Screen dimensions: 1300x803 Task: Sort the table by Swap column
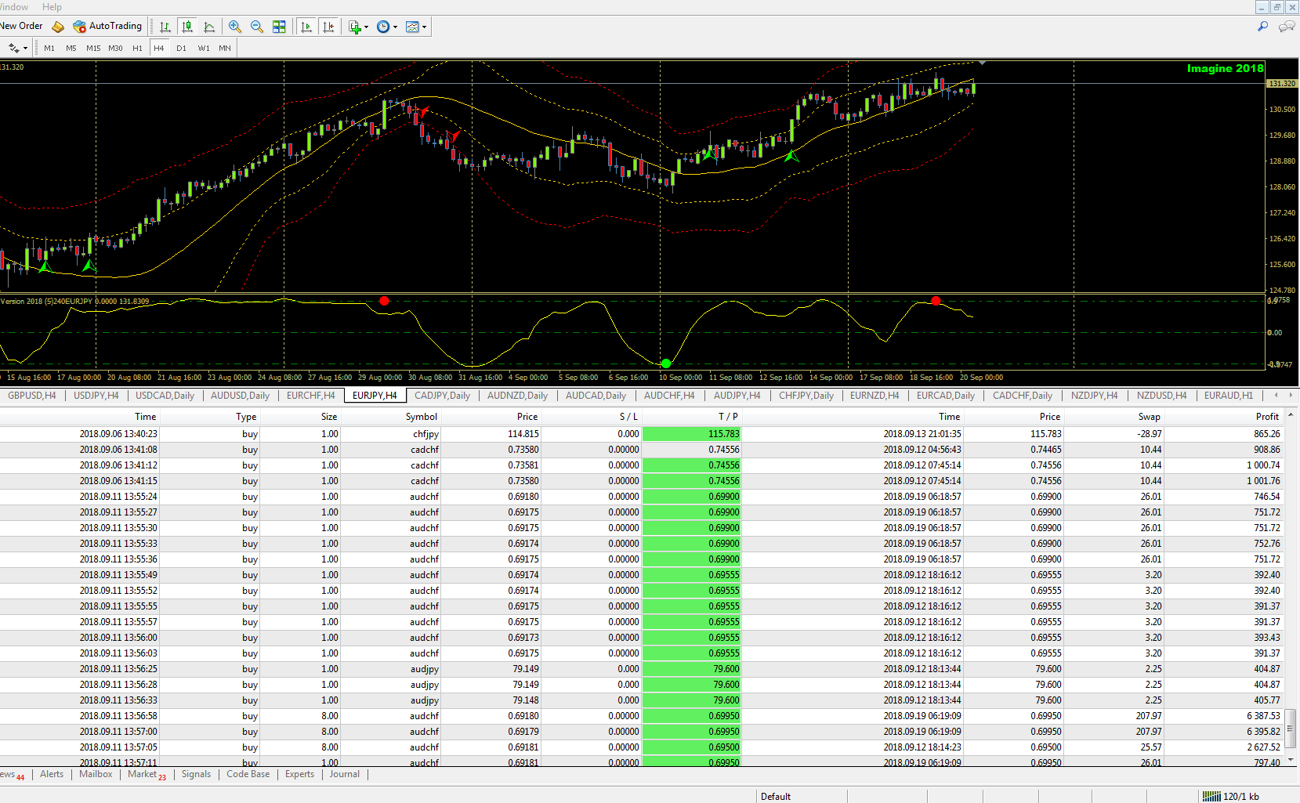pos(1149,417)
